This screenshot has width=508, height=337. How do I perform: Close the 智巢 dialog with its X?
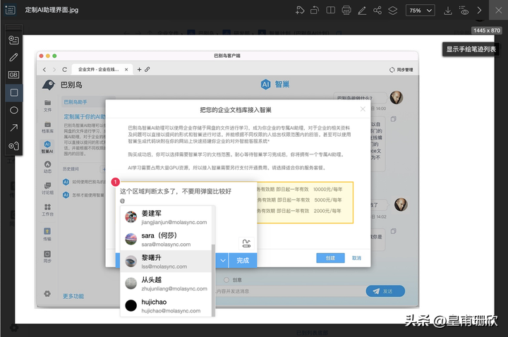[x=363, y=109]
